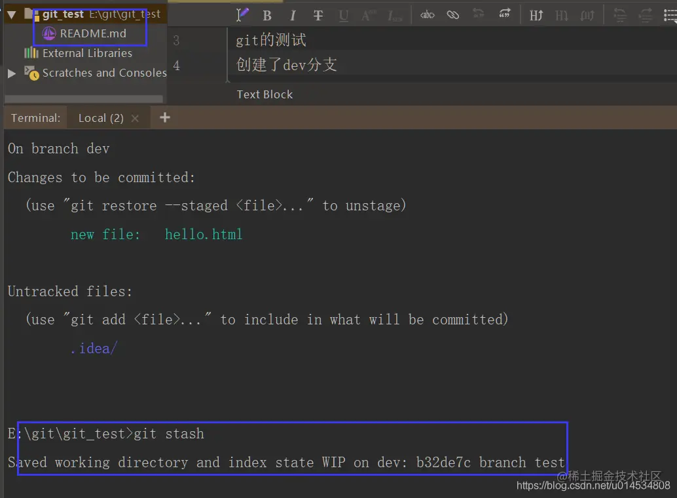The width and height of the screenshot is (677, 498).
Task: Insert a link with chain icon
Action: [452, 16]
